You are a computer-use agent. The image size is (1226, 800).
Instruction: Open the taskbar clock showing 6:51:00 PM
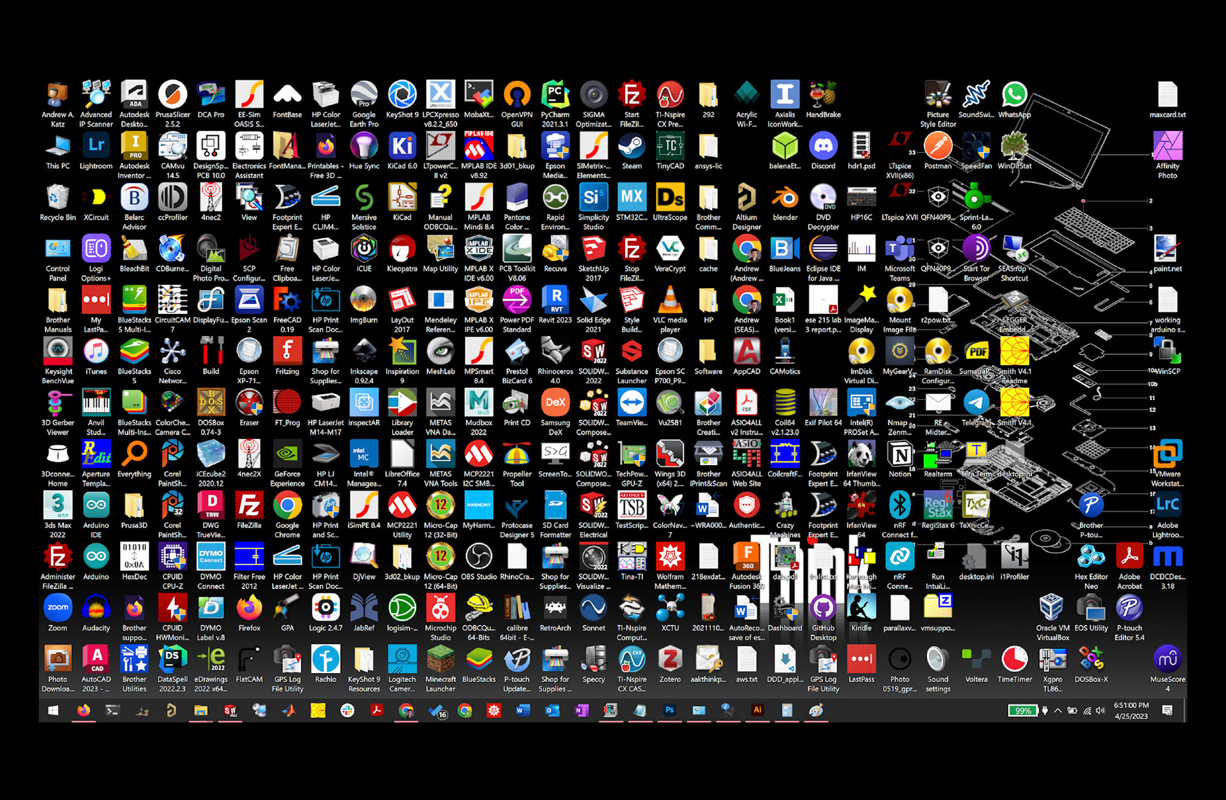coord(1131,710)
